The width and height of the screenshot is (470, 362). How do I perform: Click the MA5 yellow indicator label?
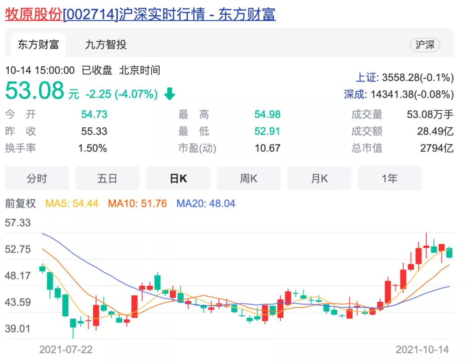(x=72, y=203)
